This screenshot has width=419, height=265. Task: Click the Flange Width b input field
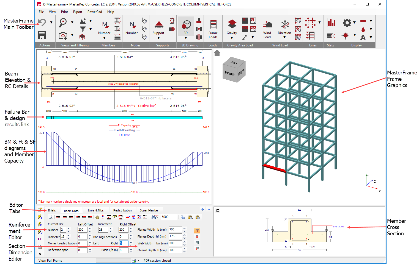pos(175,230)
